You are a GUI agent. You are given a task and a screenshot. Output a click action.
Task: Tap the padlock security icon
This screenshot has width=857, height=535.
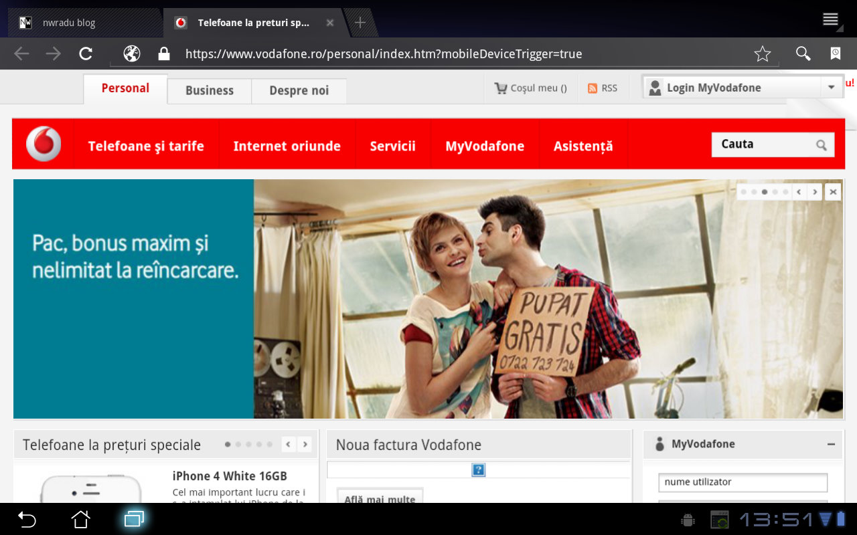[x=163, y=54]
